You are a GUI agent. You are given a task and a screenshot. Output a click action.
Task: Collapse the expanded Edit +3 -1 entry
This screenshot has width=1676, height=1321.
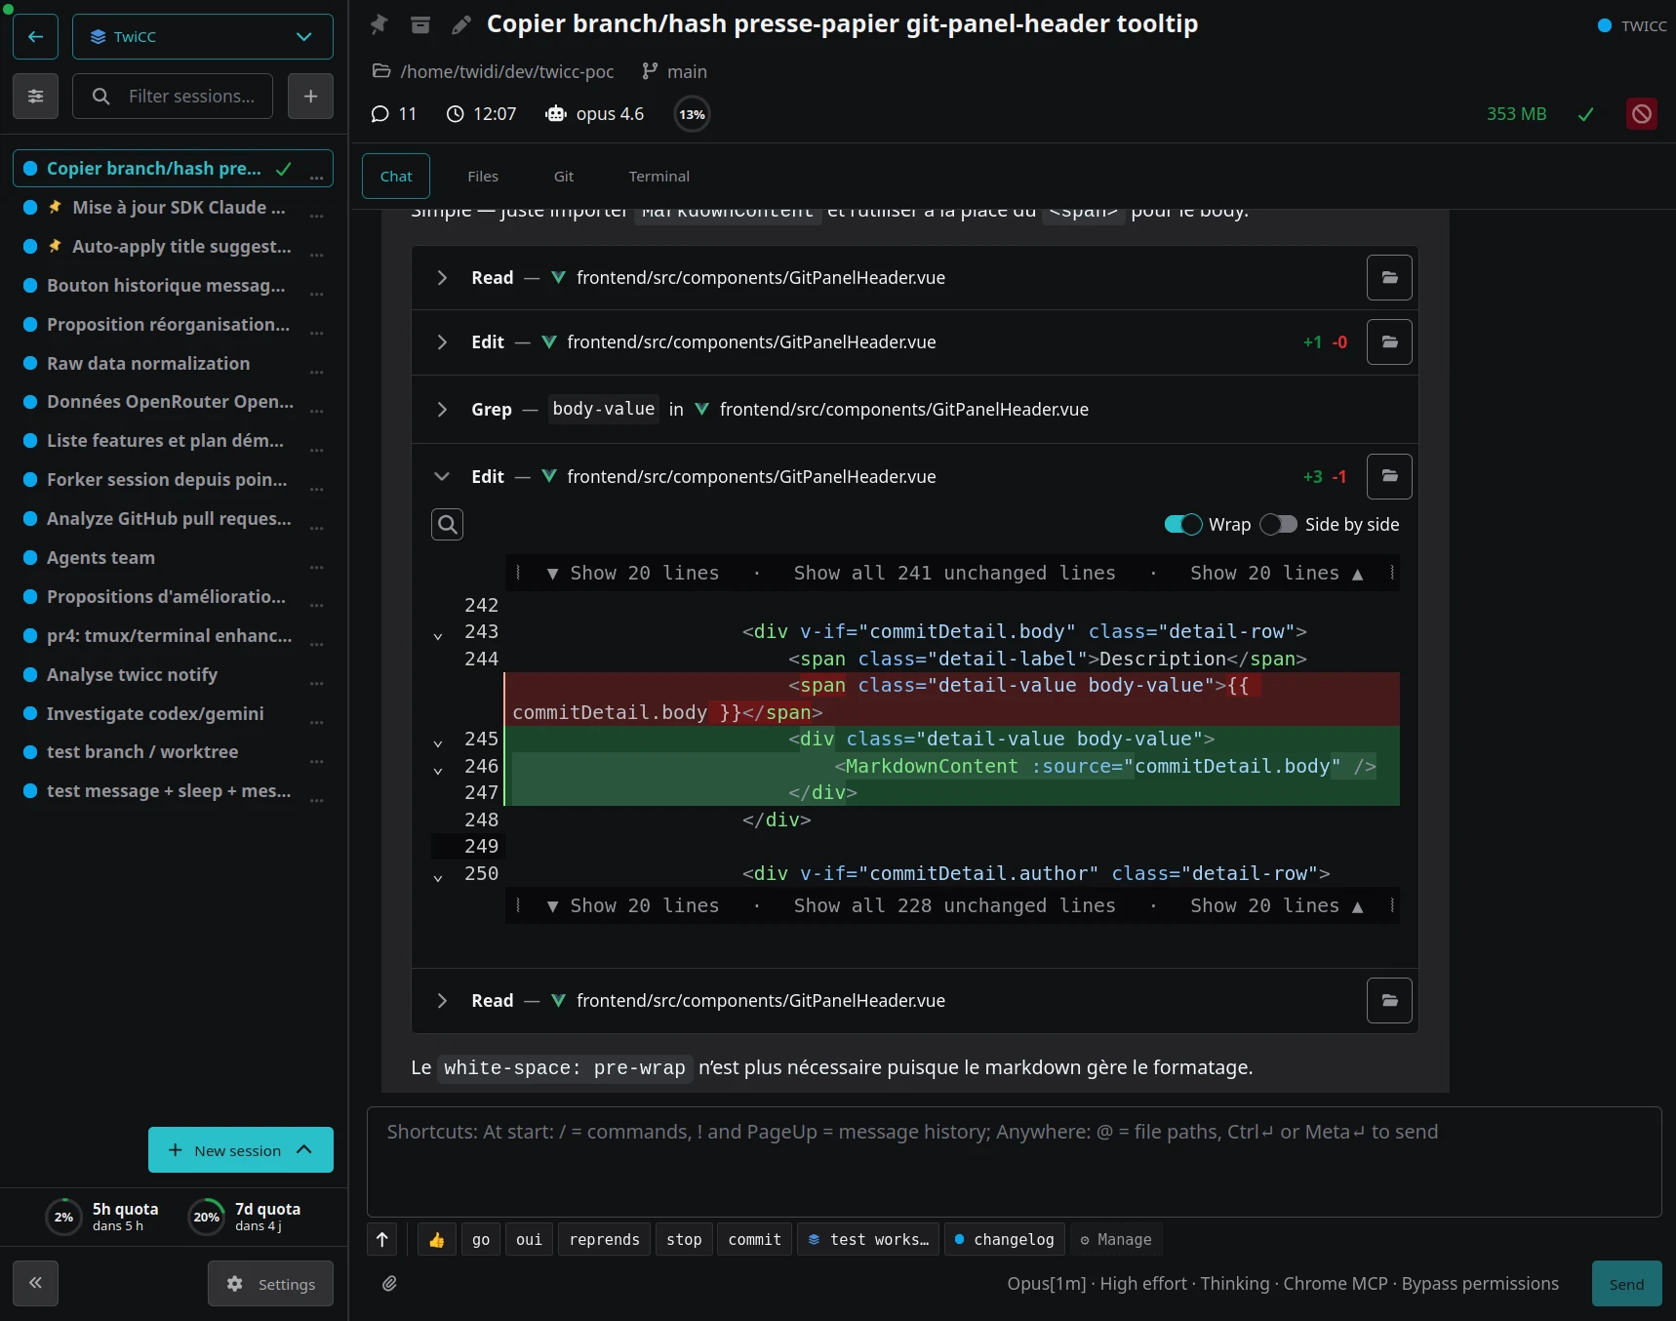[x=442, y=477]
